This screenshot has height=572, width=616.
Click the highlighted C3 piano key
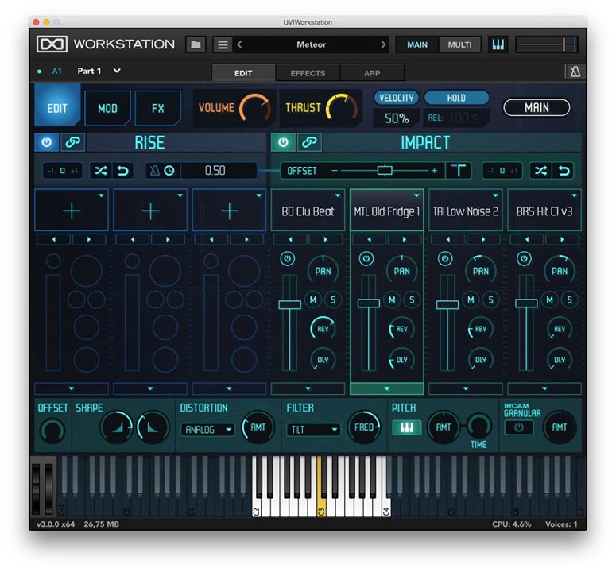click(321, 487)
